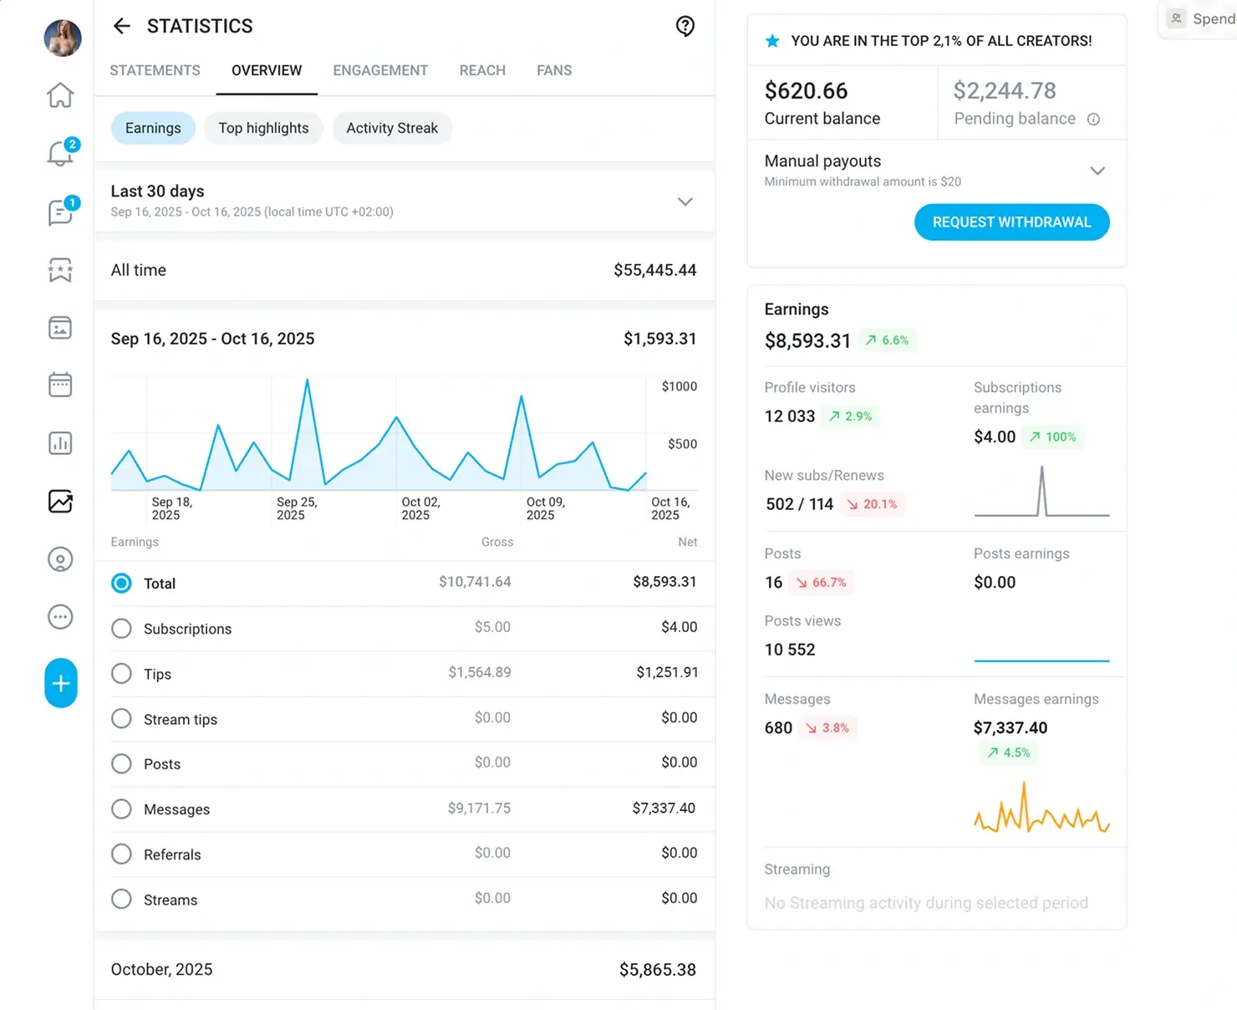Open the messages chat icon
This screenshot has height=1010, width=1237.
click(x=60, y=212)
